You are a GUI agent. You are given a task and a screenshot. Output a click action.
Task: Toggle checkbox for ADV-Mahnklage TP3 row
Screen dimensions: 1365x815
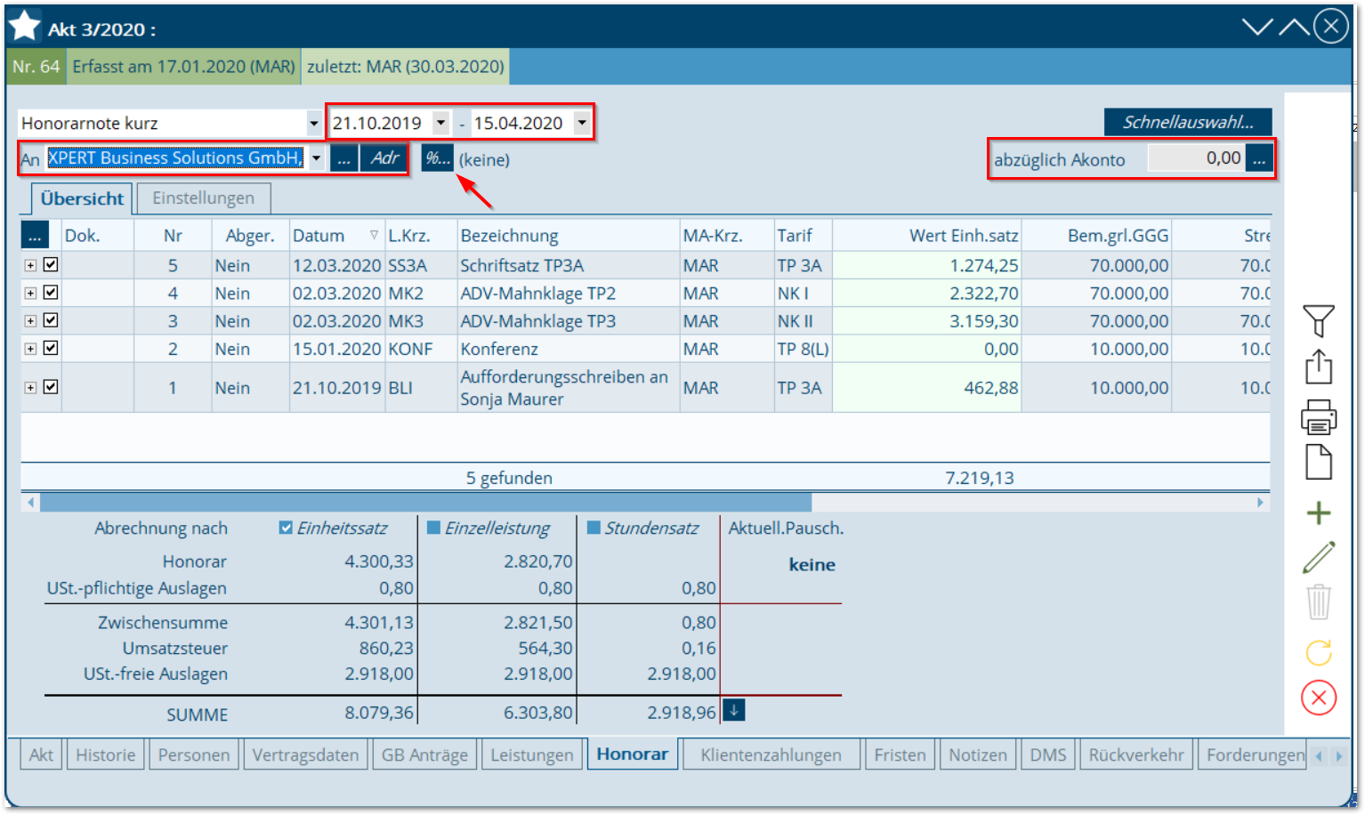coord(51,319)
